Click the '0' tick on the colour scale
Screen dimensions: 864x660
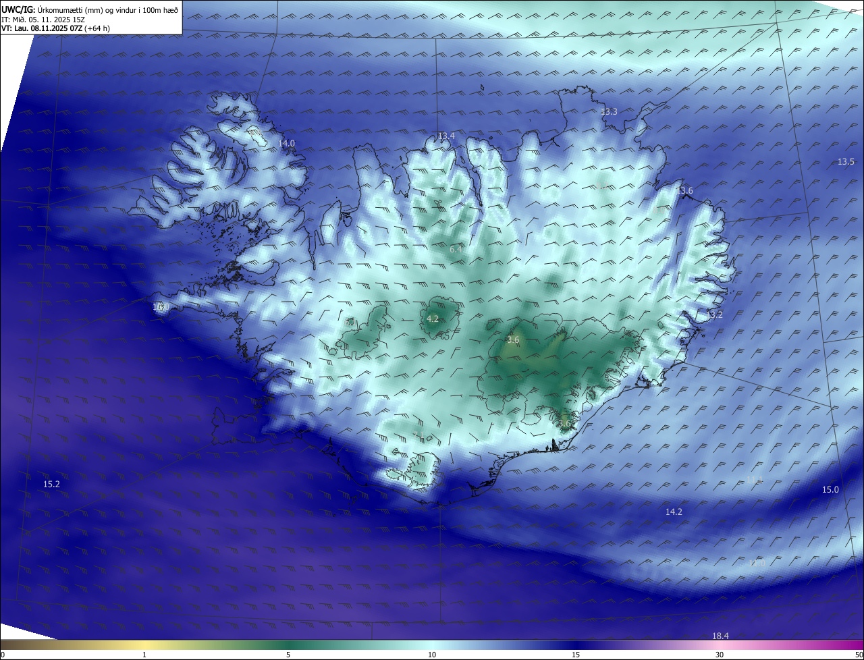3,655
